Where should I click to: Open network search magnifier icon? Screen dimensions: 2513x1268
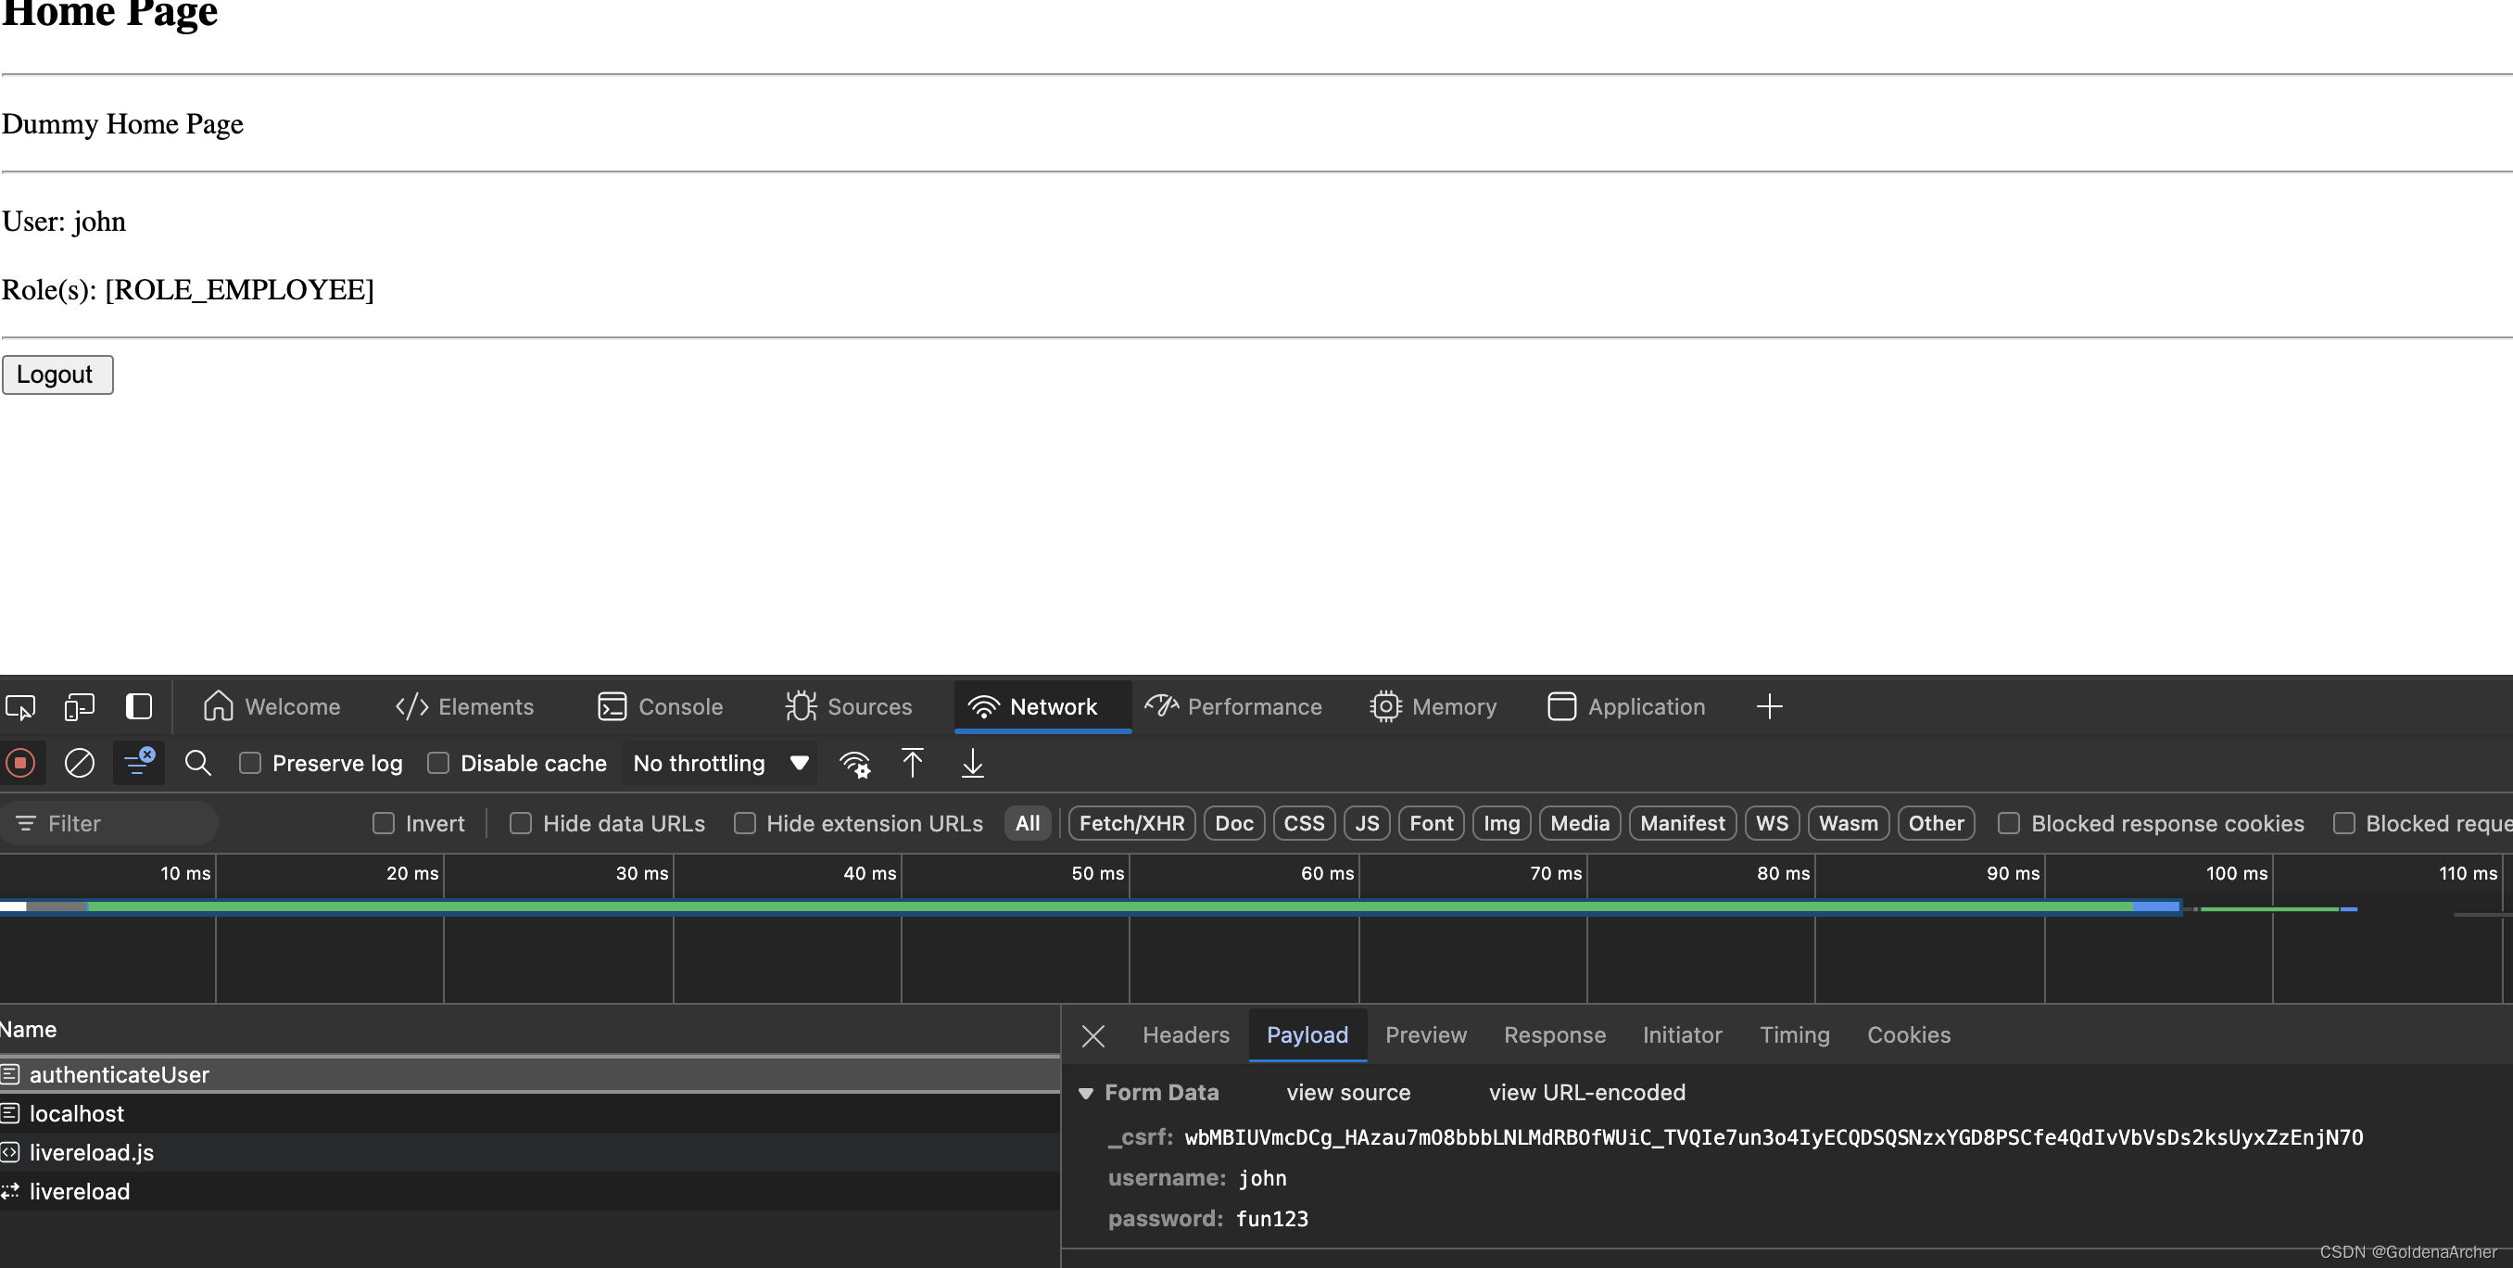click(198, 764)
